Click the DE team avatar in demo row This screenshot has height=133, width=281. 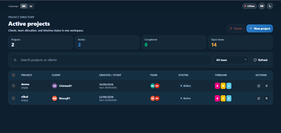[x=157, y=86]
